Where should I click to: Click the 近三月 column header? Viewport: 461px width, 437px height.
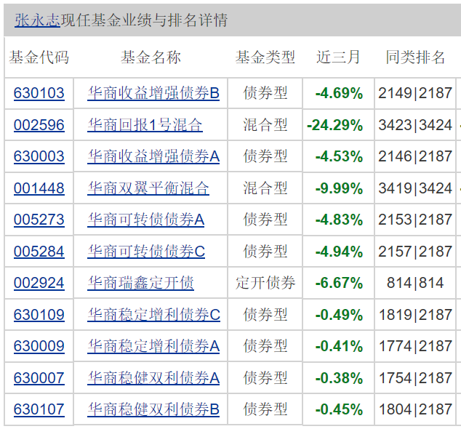pyautogui.click(x=338, y=57)
